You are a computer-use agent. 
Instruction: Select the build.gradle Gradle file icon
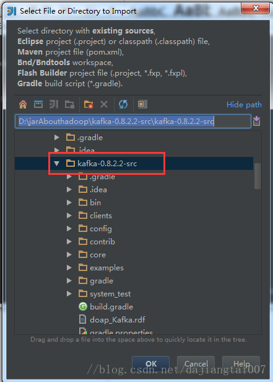tap(83, 306)
